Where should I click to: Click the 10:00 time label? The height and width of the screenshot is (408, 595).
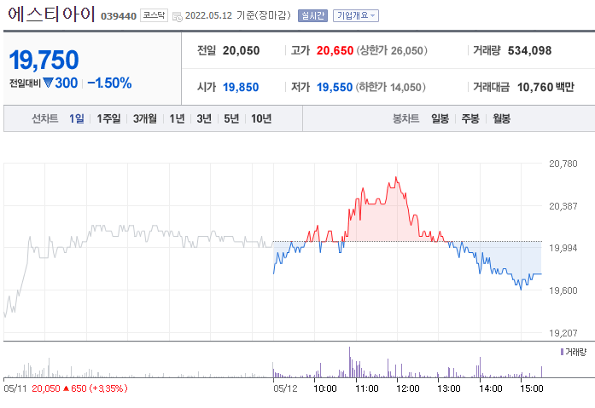coord(325,388)
